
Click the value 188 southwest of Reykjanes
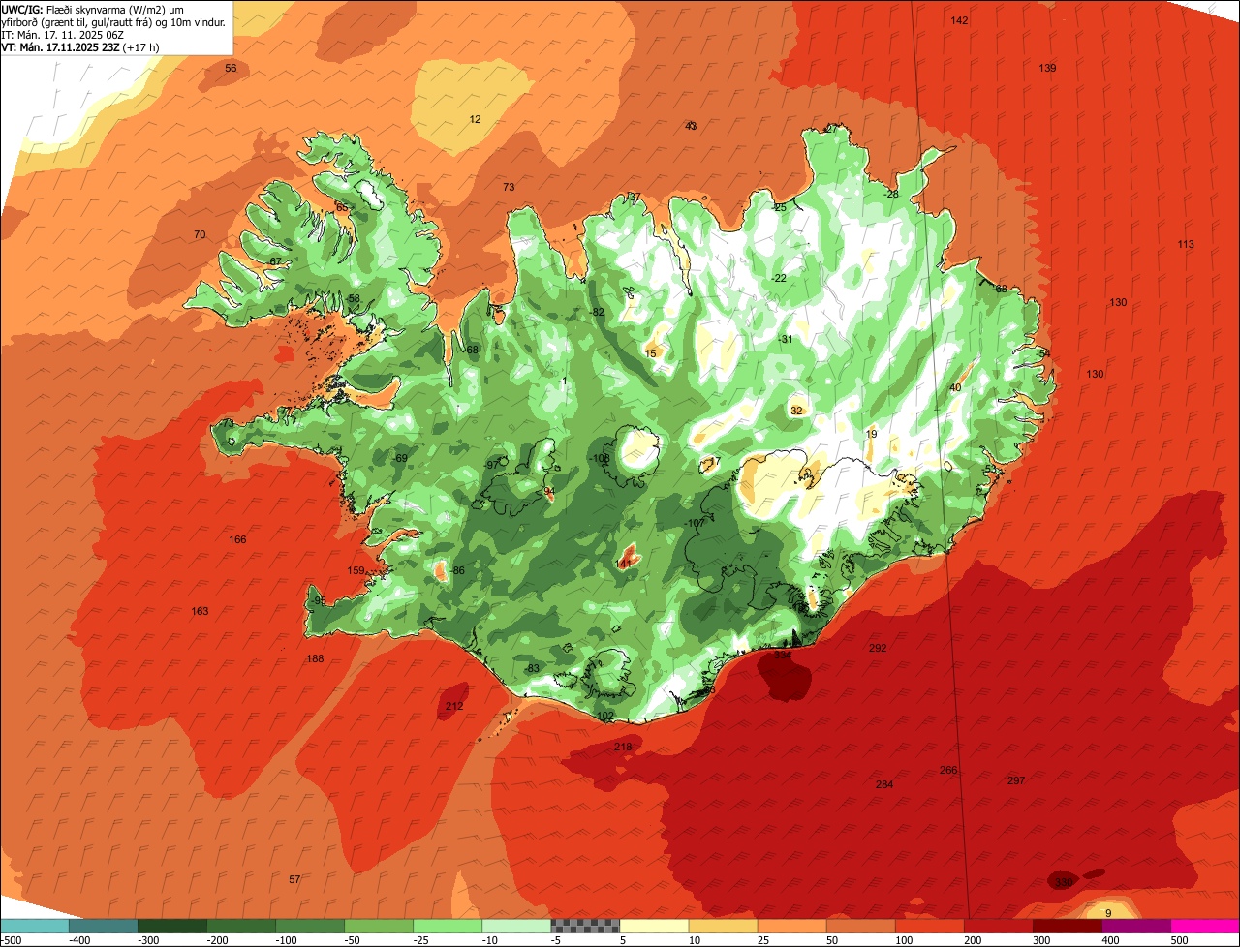(315, 658)
